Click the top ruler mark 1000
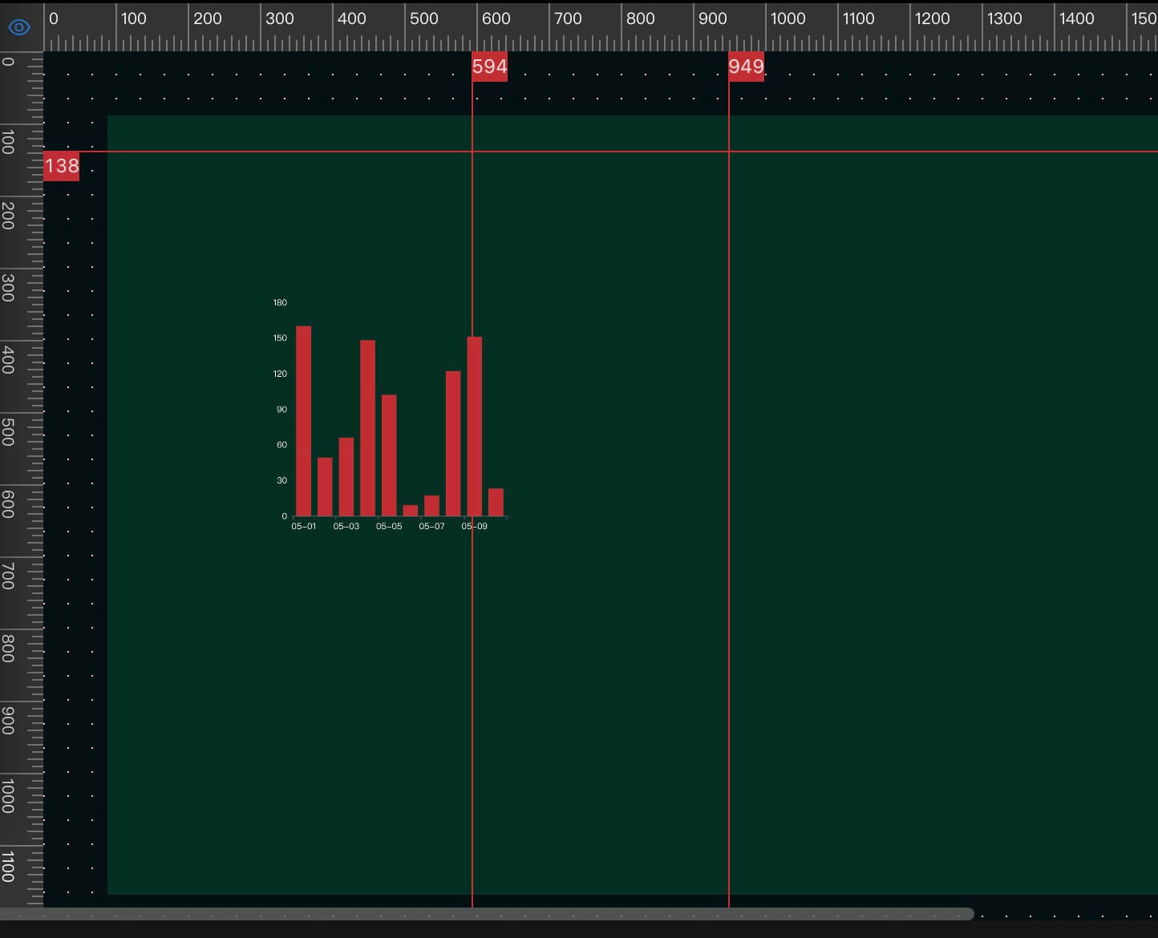1158x938 pixels. coord(788,18)
